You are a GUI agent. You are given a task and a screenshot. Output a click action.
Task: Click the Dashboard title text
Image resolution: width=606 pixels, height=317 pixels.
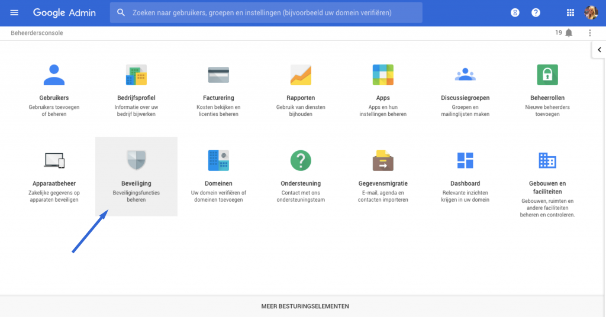pos(465,184)
